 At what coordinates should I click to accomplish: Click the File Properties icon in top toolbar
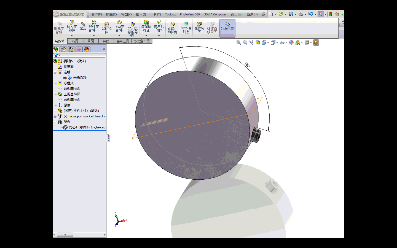[x=337, y=14]
